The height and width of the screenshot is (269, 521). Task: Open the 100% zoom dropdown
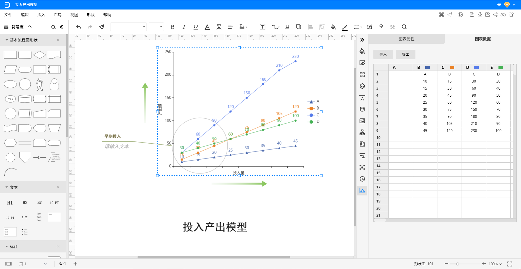[x=495, y=264]
